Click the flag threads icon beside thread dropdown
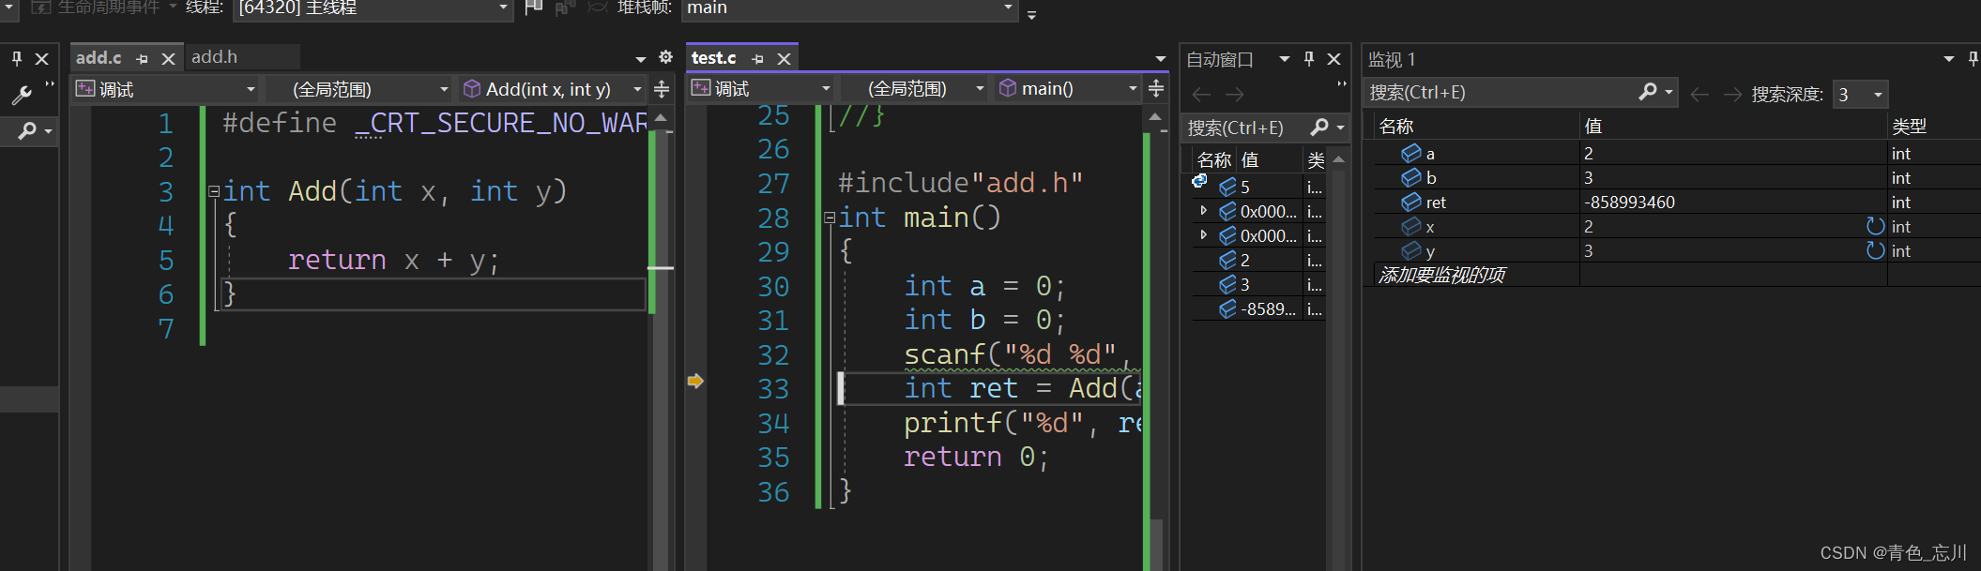1981x571 pixels. (x=533, y=8)
